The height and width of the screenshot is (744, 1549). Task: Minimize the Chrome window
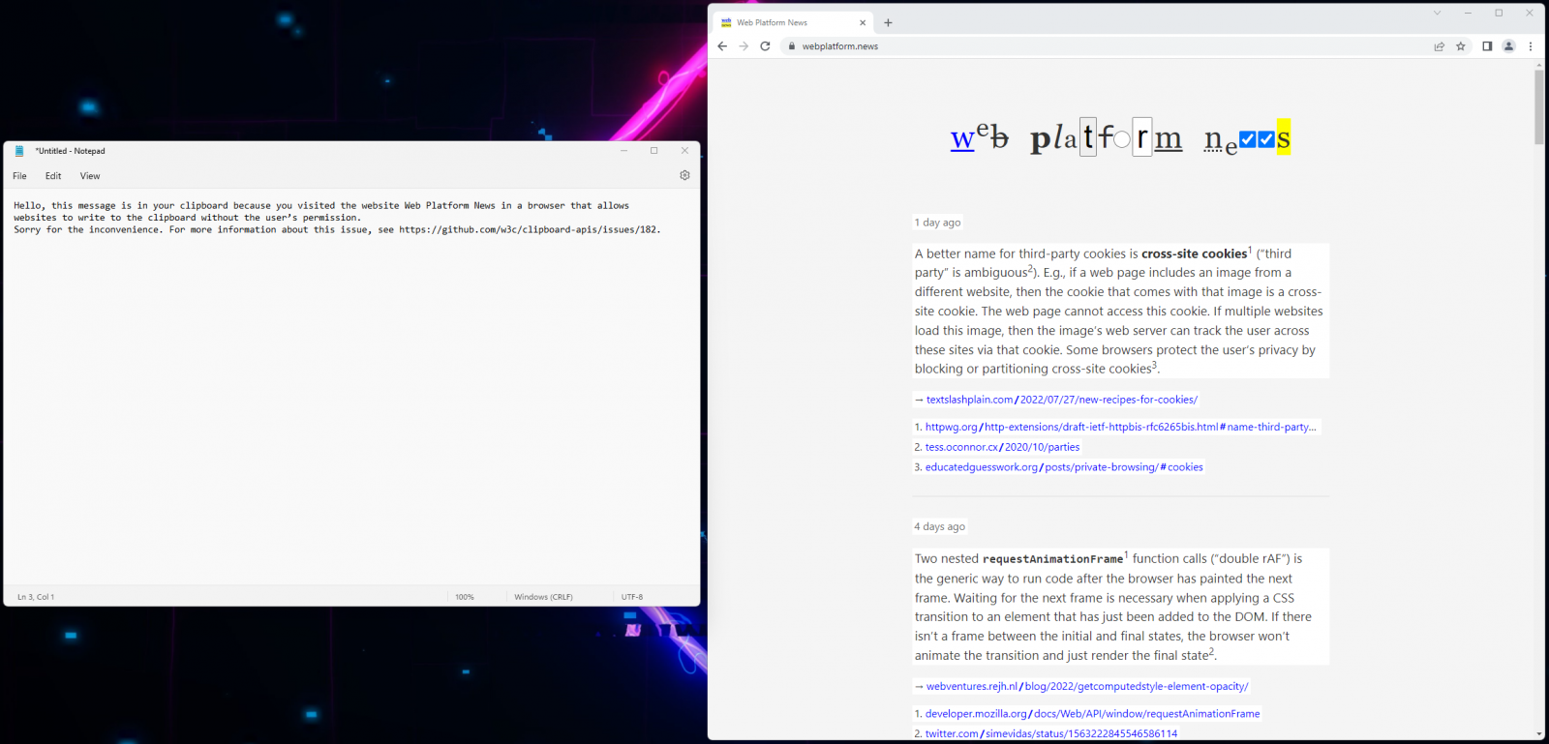[x=1468, y=13]
